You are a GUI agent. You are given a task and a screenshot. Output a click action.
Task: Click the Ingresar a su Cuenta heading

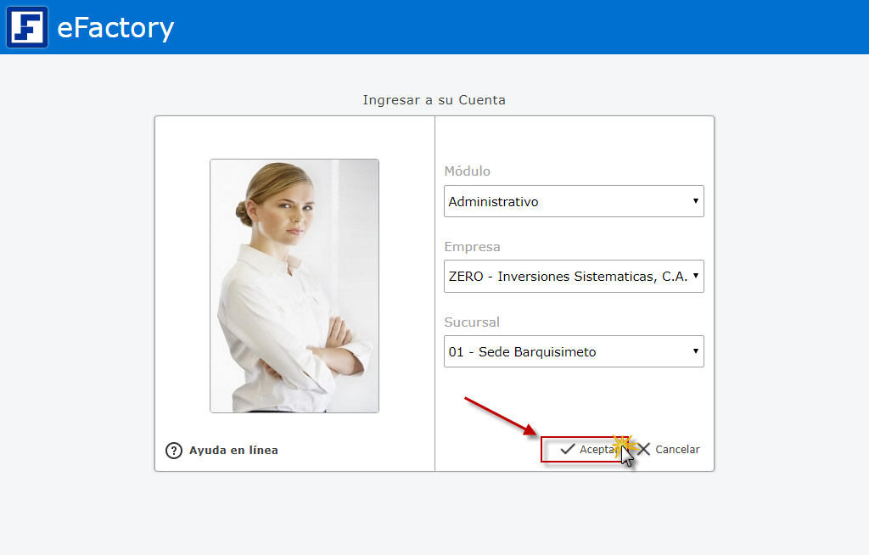point(434,100)
